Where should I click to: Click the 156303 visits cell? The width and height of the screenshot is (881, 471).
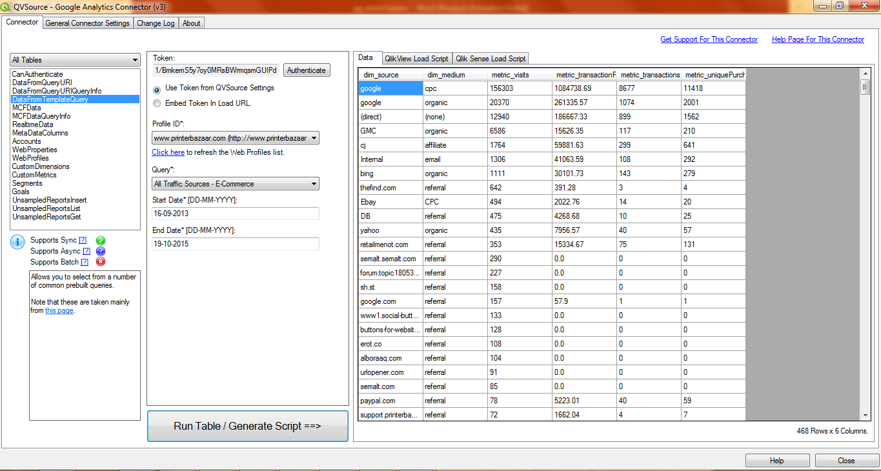(x=520, y=88)
